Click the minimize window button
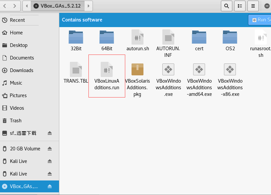This screenshot has height=195, width=271. [267, 6]
